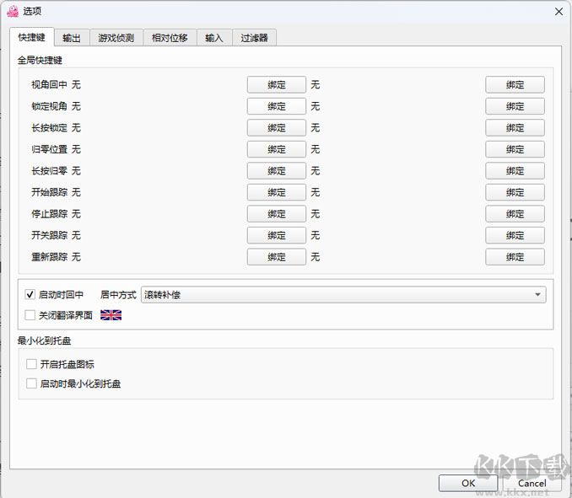Image resolution: width=572 pixels, height=498 pixels.
Task: Click the 最小化到托盘 group title
Action: [x=44, y=340]
